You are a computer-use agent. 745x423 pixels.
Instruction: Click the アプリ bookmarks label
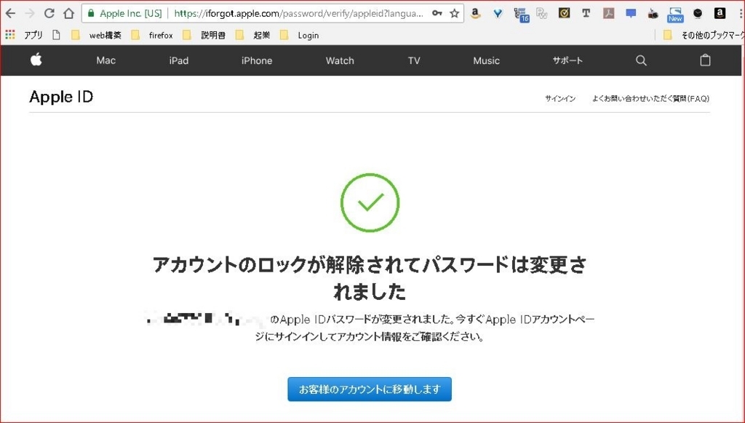(33, 35)
